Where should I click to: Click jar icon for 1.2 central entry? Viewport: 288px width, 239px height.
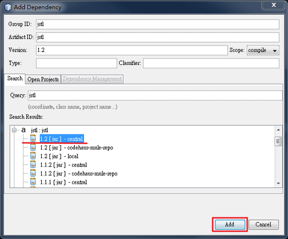tap(33, 138)
